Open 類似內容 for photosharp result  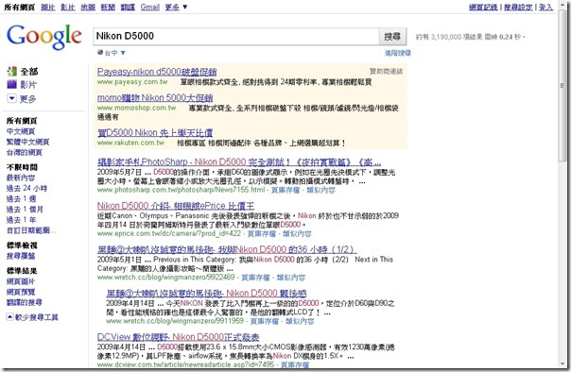[320, 190]
